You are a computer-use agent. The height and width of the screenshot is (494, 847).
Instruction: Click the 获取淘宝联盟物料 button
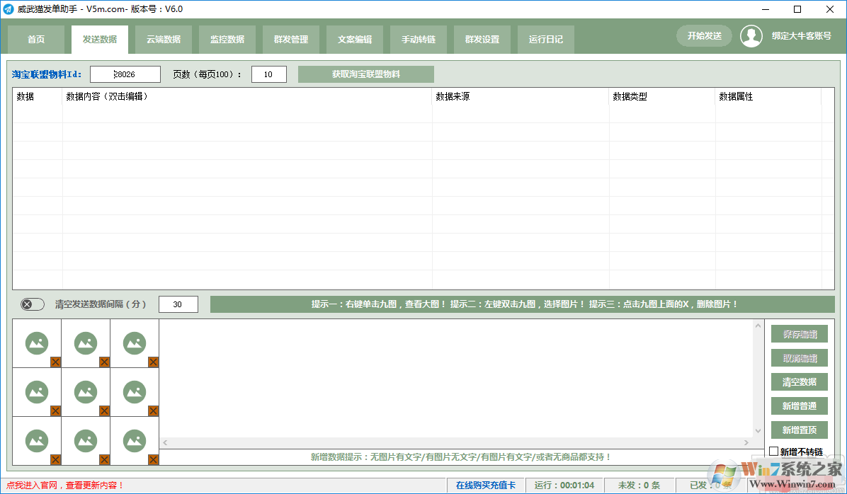pos(365,74)
